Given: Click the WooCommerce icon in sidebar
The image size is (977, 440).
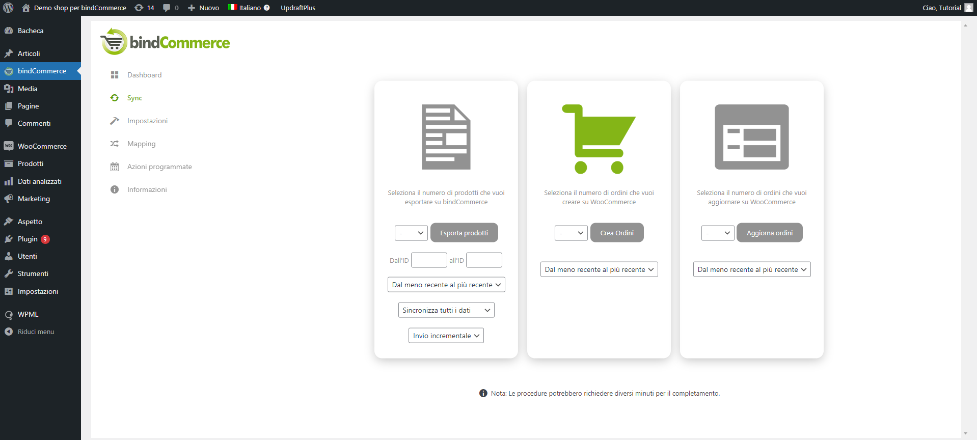Looking at the screenshot, I should point(9,146).
